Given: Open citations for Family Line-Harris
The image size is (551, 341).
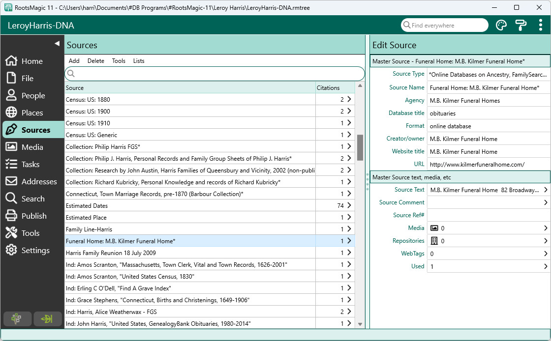Looking at the screenshot, I should [x=349, y=229].
